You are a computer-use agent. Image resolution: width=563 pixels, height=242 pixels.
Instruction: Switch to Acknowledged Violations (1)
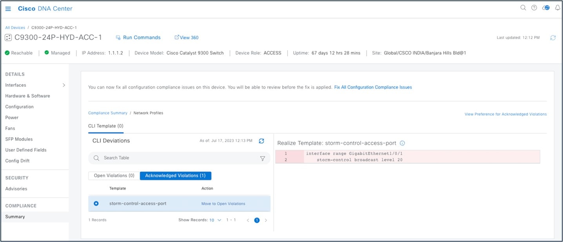pyautogui.click(x=175, y=176)
